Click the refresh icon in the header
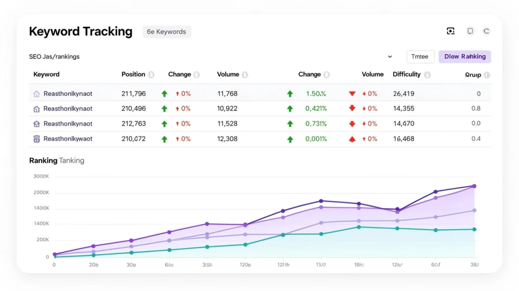The image size is (519, 291). tap(486, 31)
